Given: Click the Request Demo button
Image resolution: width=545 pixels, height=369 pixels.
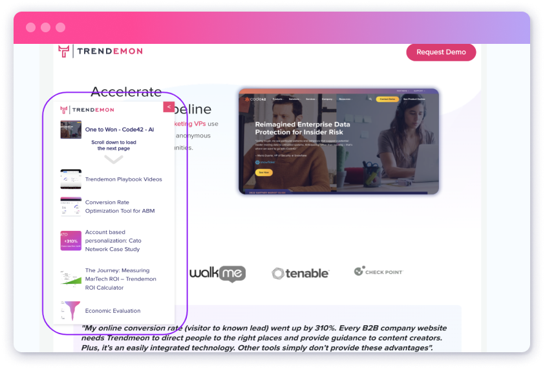Looking at the screenshot, I should (441, 52).
